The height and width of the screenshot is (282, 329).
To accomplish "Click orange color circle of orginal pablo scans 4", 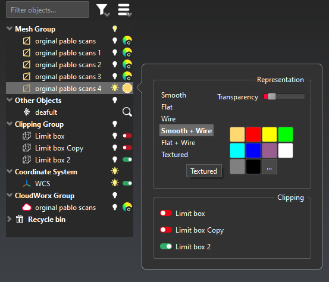I will pos(127,88).
